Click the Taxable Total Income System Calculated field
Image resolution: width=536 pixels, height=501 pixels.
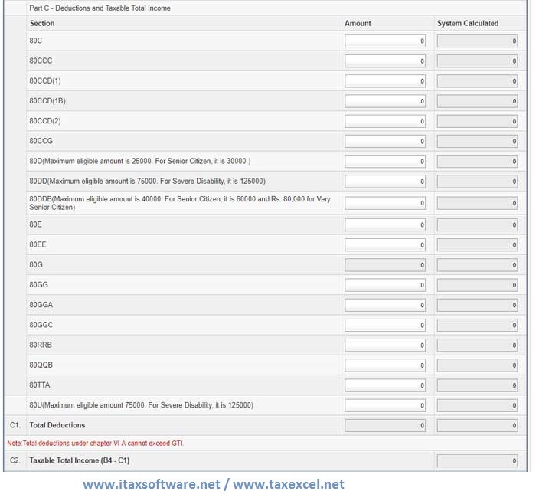pos(478,461)
